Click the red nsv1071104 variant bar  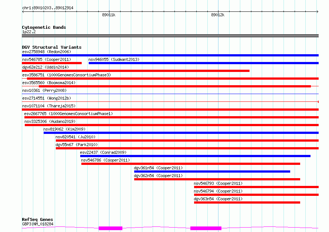click(170, 110)
